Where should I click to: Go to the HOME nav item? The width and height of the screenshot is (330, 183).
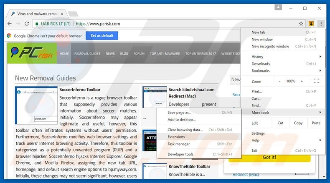pyautogui.click(x=64, y=54)
